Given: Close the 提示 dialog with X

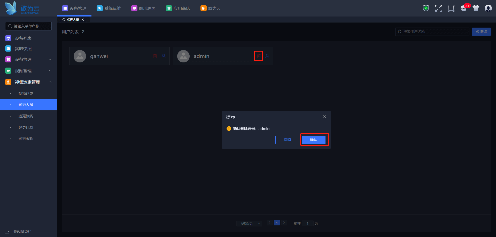Looking at the screenshot, I should click(x=325, y=117).
